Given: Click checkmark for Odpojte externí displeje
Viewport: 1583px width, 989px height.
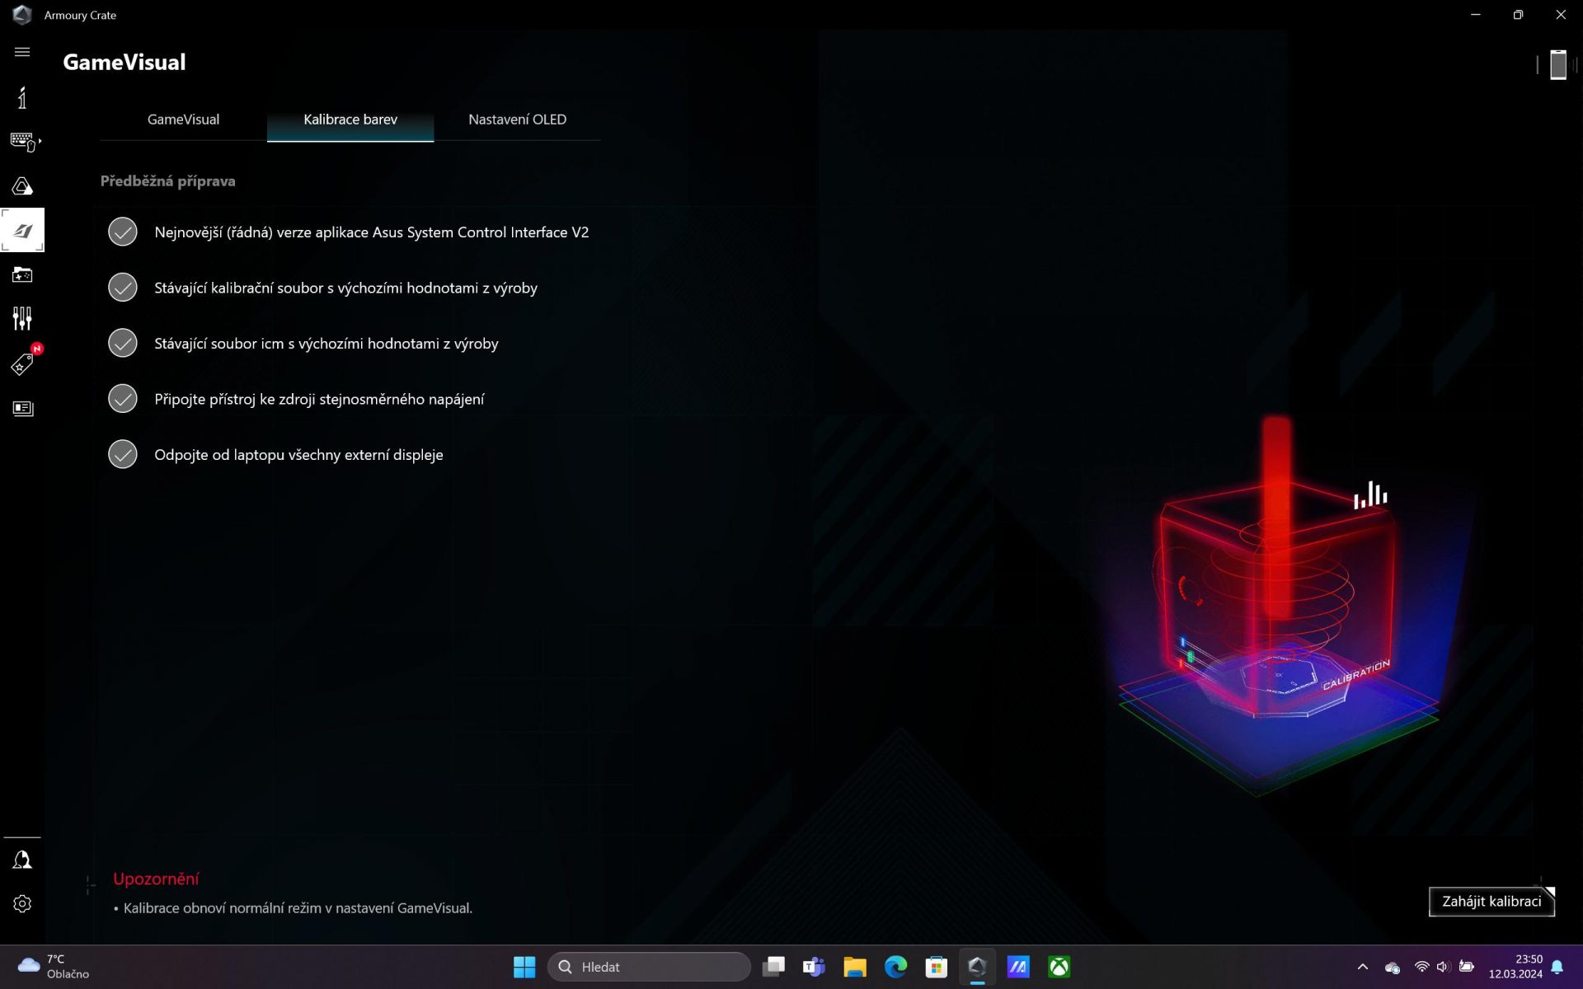Looking at the screenshot, I should tap(123, 454).
